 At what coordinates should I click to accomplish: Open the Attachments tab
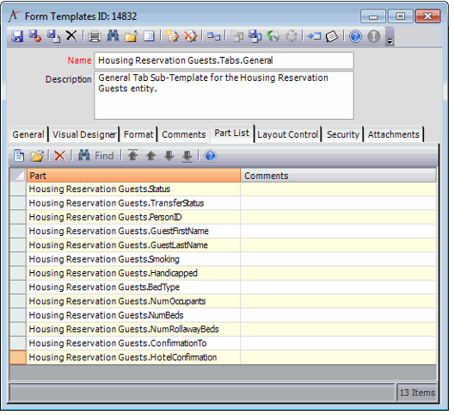(x=394, y=134)
